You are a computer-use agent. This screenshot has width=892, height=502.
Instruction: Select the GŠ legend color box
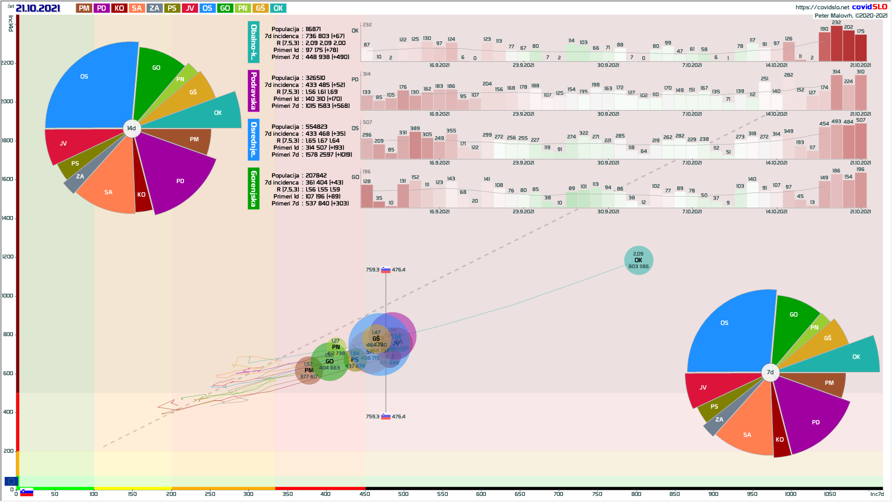click(260, 8)
